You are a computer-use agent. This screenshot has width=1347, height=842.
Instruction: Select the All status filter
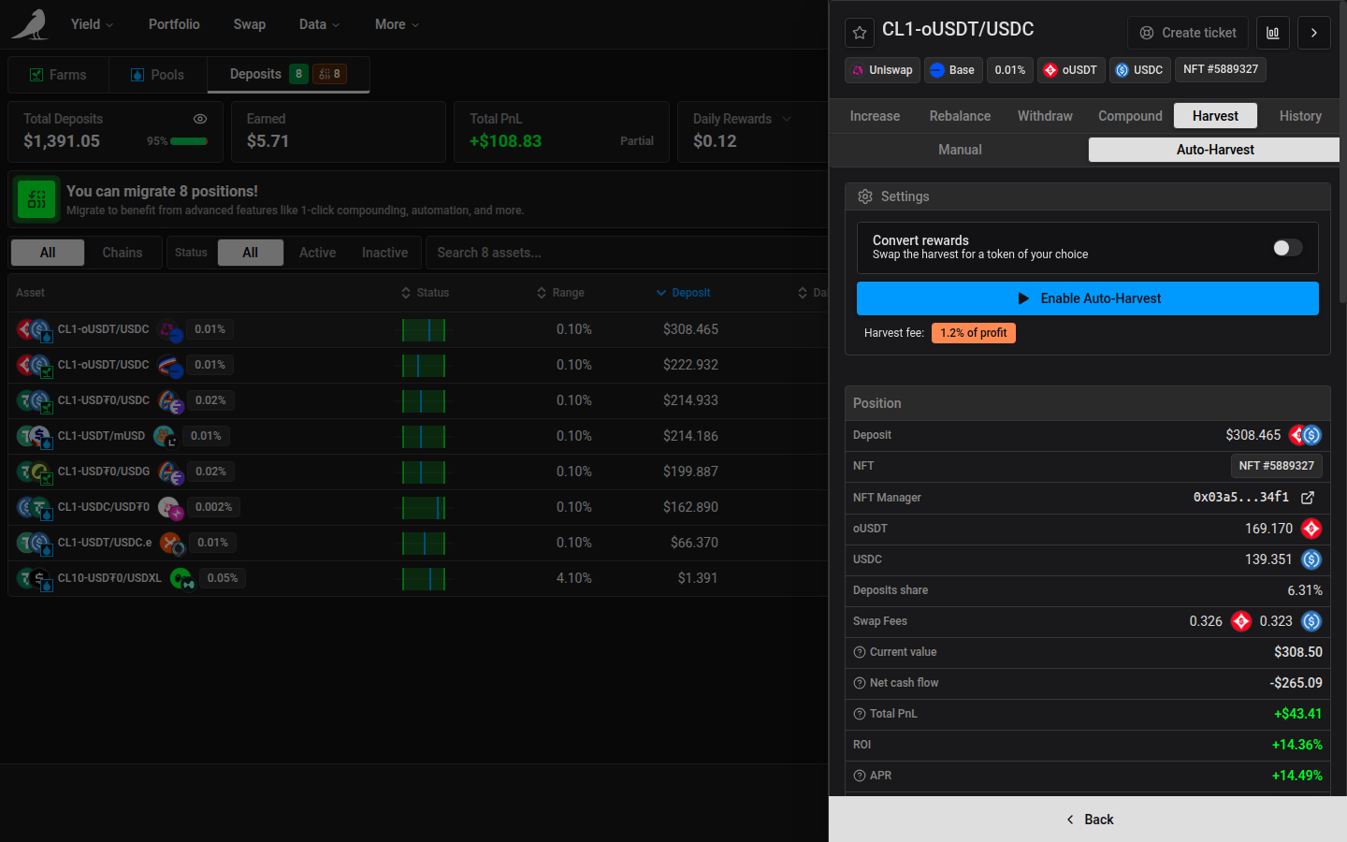click(250, 253)
